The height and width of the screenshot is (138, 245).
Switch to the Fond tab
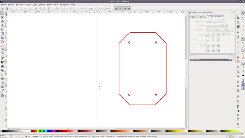click(193, 17)
